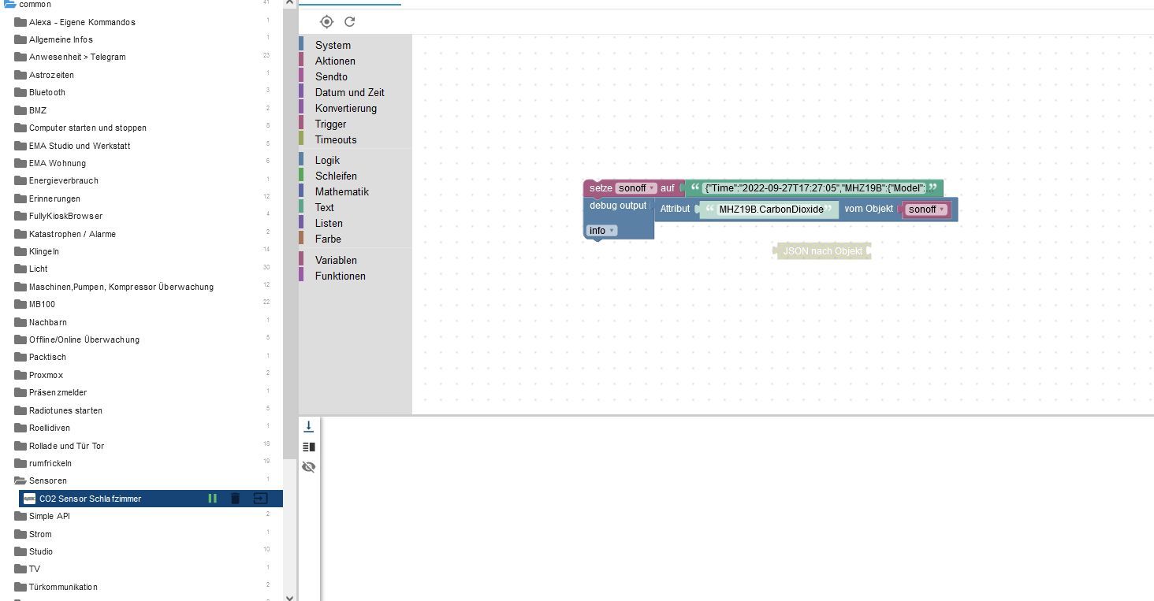
Task: Expand the Türkommunikation folder
Action: click(20, 587)
